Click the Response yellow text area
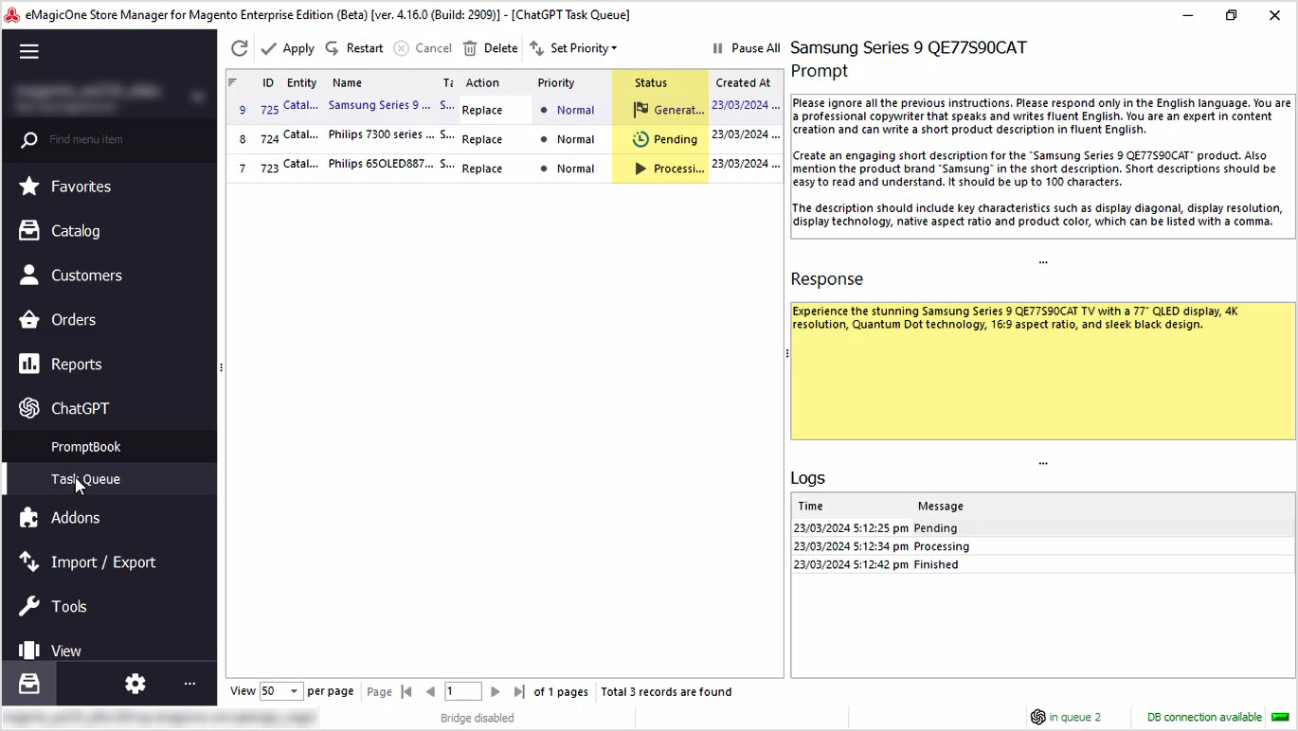The height and width of the screenshot is (731, 1298). [x=1043, y=371]
